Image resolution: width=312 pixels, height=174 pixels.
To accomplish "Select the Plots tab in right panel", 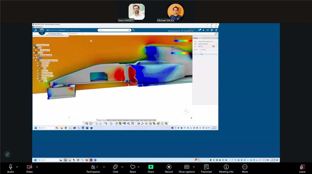I will coord(200,38).
